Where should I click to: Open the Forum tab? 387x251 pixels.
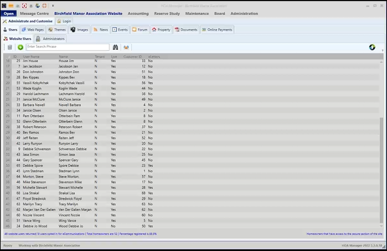click(140, 29)
